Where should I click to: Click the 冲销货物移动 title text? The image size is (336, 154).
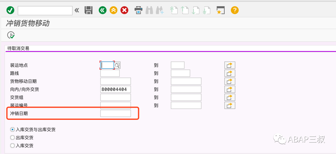click(x=28, y=23)
